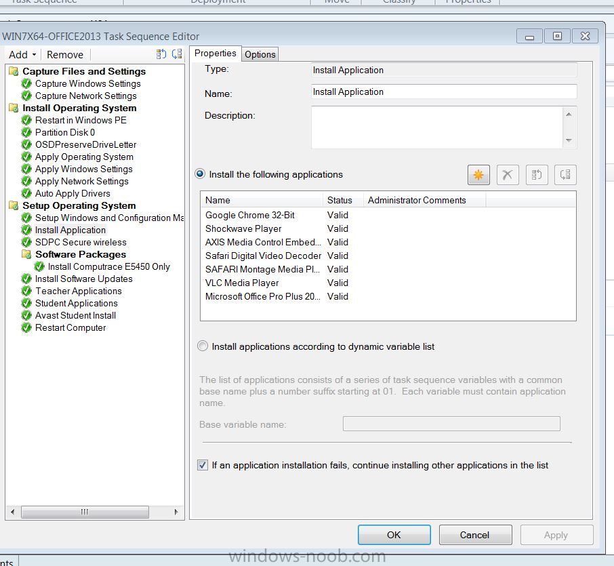
Task: Select Teacher Applications step
Action: click(x=79, y=291)
